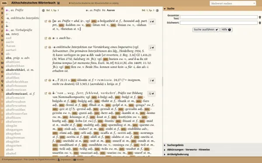Screen dimensions: 262x163
Task: Open the Hilfe button
Action: coord(226,30)
